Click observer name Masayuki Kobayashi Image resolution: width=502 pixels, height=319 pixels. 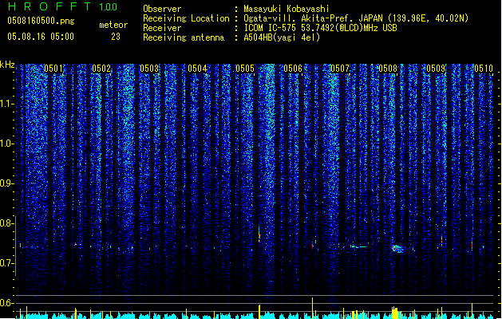pyautogui.click(x=287, y=9)
